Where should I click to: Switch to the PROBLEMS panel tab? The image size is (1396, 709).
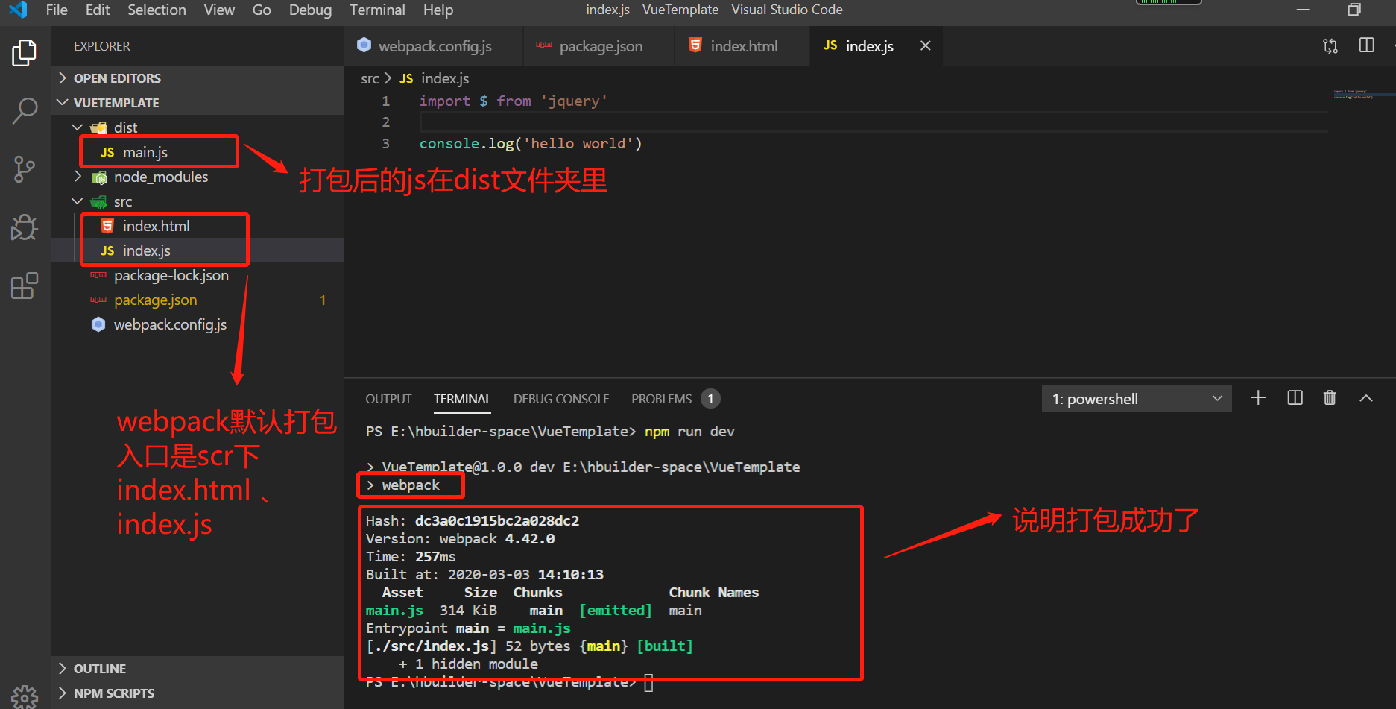[x=662, y=399]
